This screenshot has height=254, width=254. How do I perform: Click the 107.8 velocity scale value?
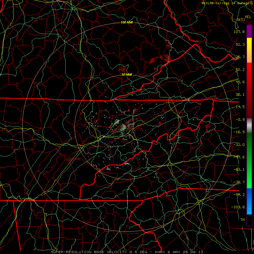coord(239,32)
